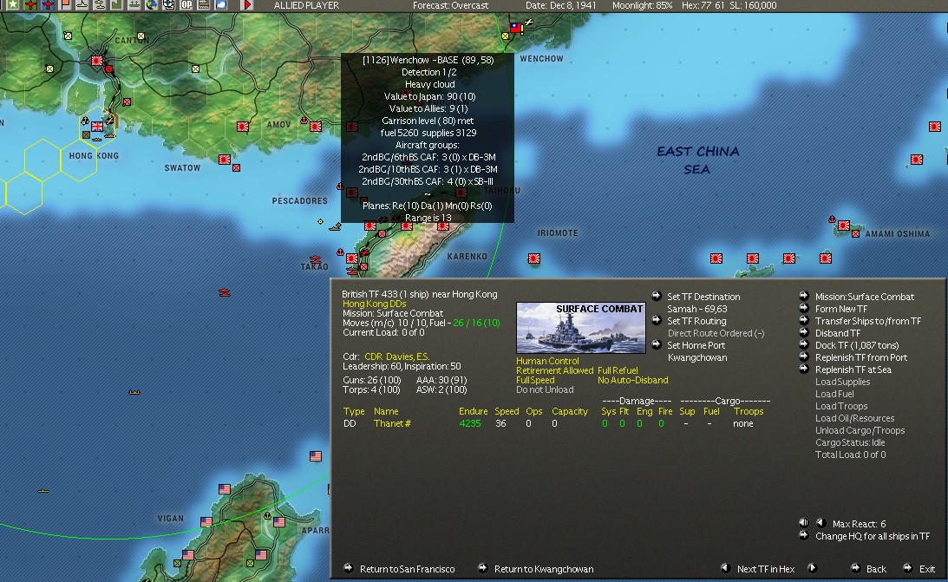Click the arrow icon beside Disband TF
948x582 pixels.
803,332
